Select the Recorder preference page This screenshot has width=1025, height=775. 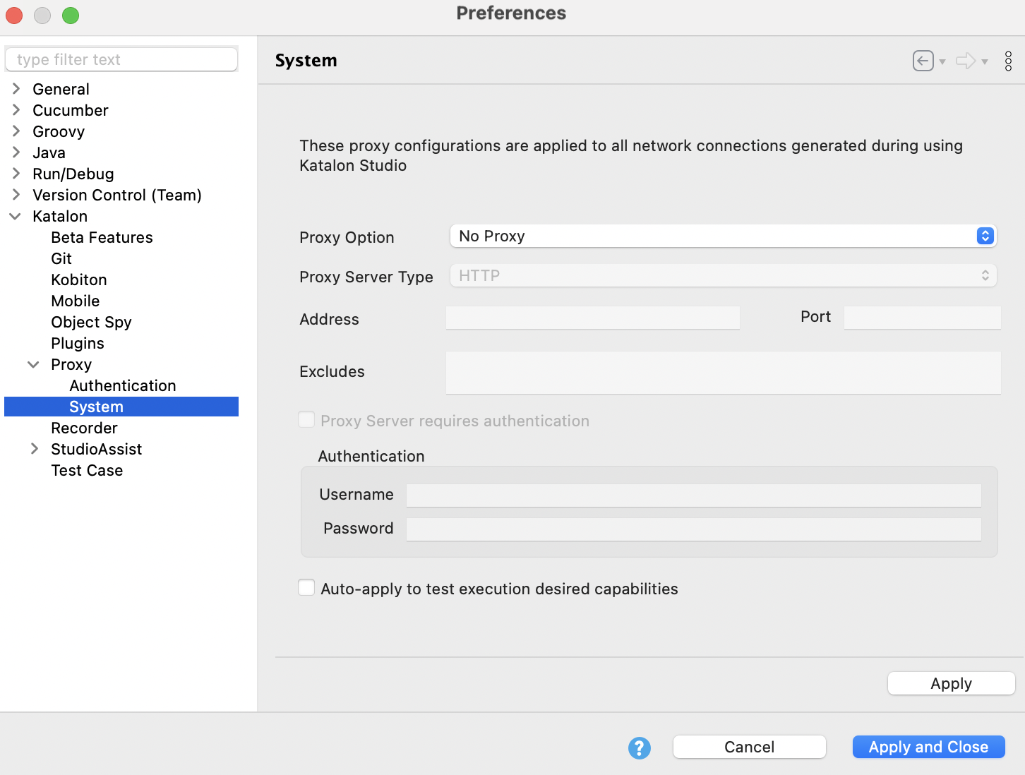pos(84,428)
